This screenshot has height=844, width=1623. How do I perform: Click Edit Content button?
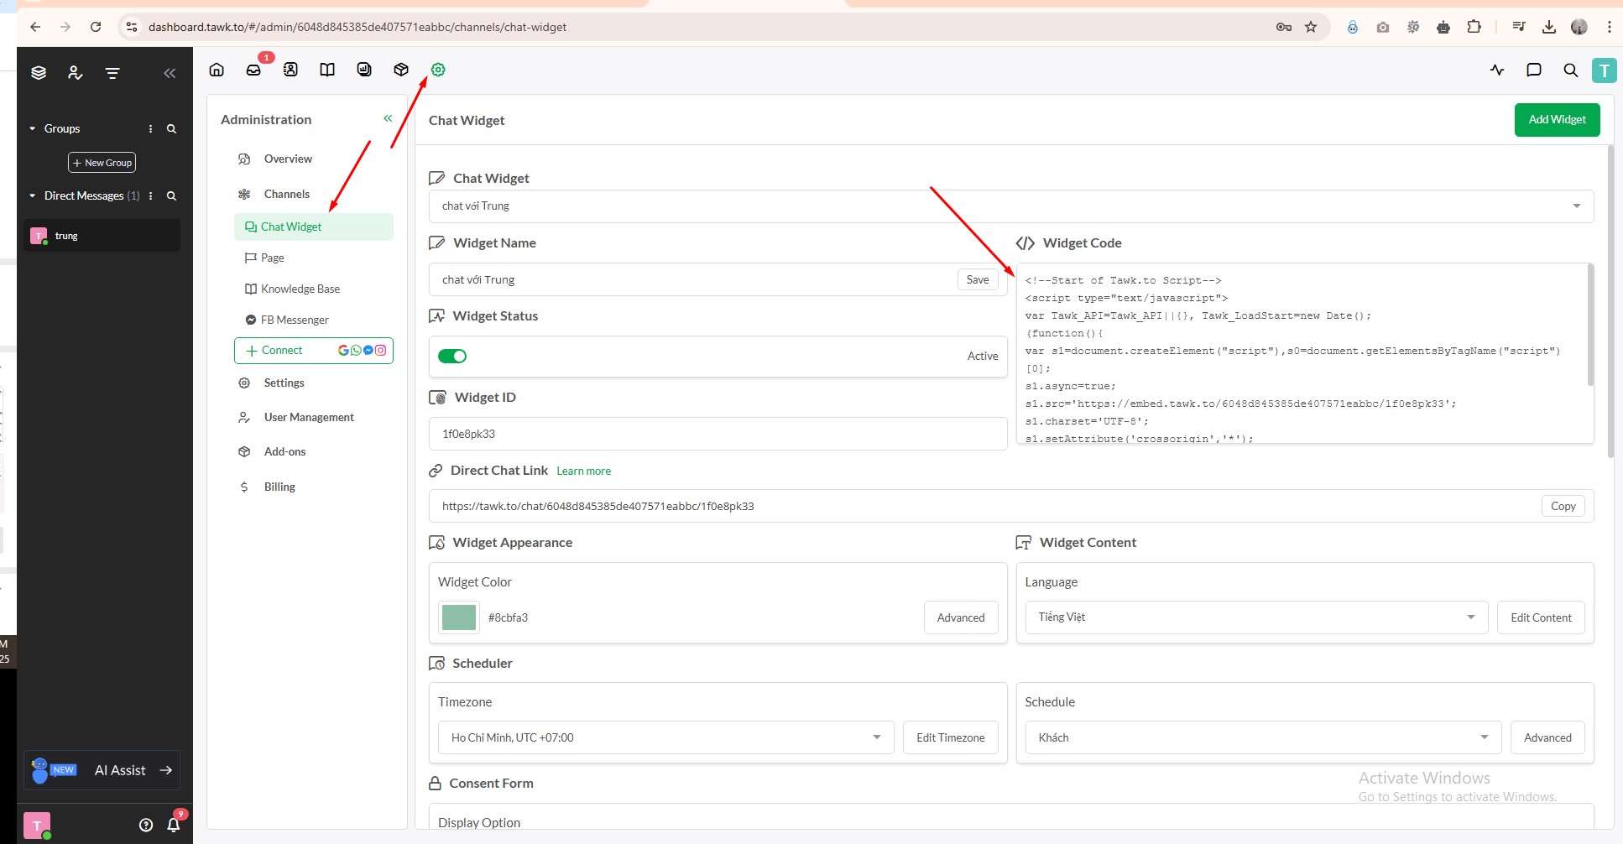[x=1541, y=617]
